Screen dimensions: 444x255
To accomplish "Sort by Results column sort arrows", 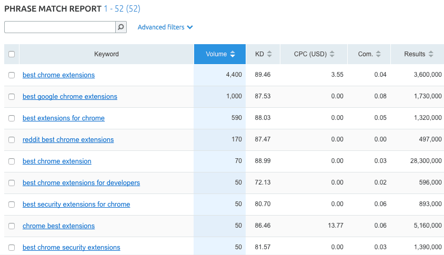I will (x=431, y=54).
